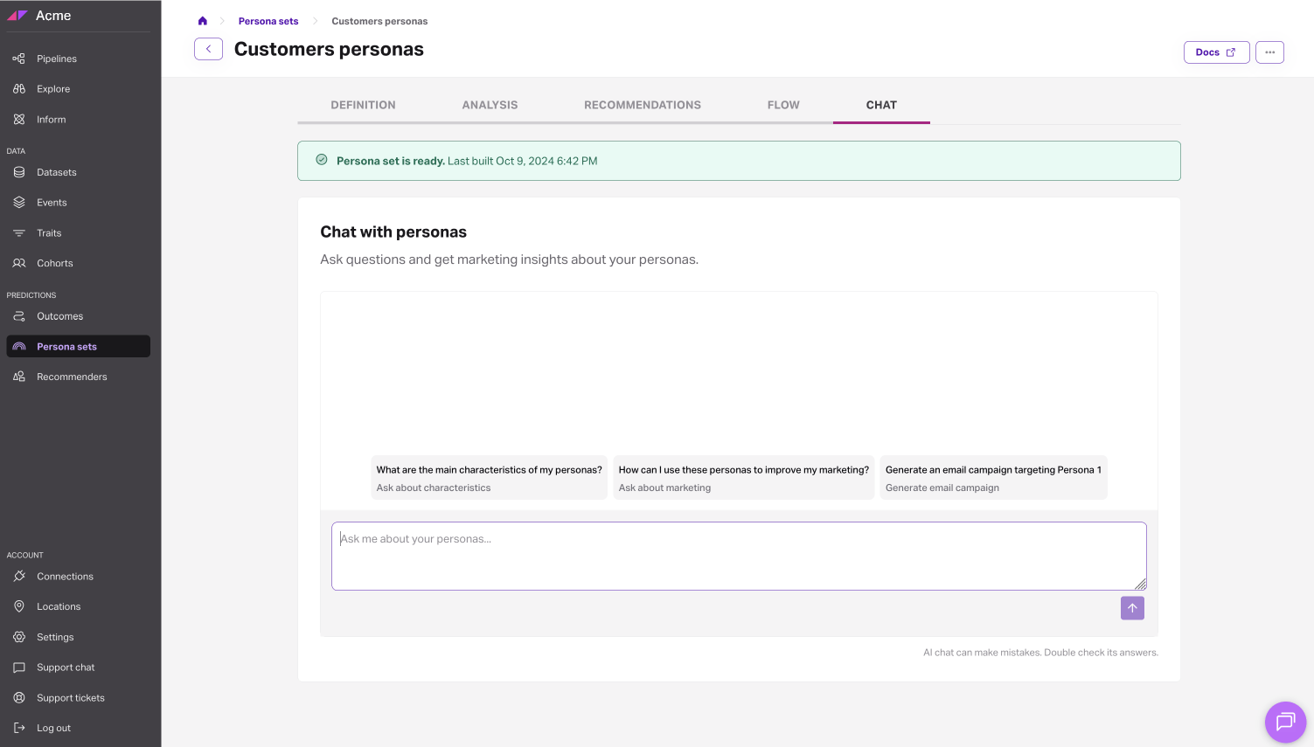Navigate to Events in the sidebar
Image resolution: width=1314 pixels, height=747 pixels.
click(51, 202)
